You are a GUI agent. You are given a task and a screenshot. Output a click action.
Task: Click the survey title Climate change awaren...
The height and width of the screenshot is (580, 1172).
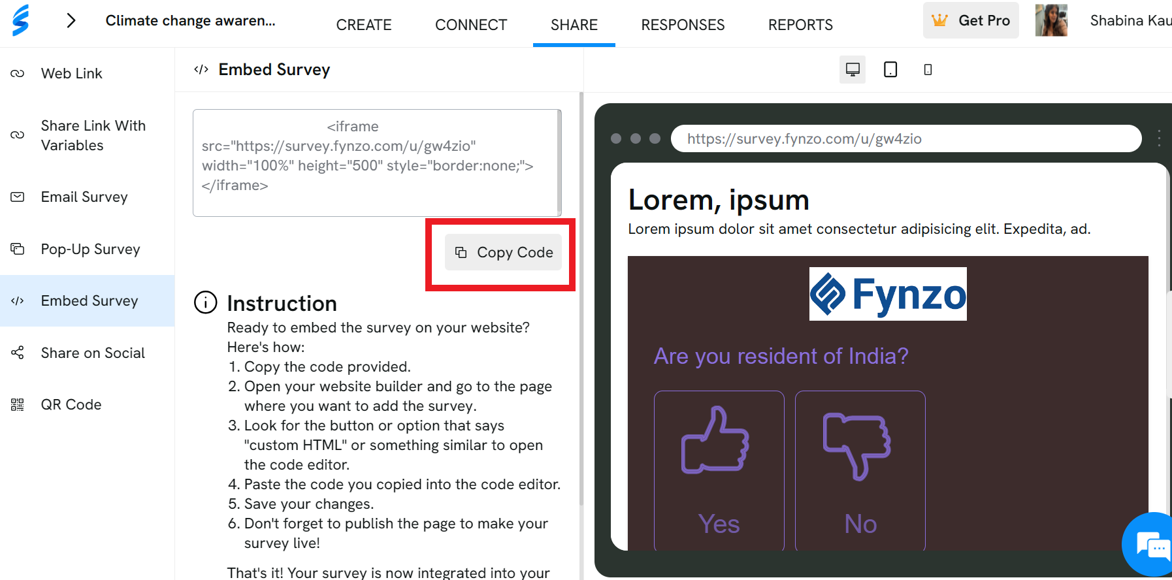coord(191,20)
